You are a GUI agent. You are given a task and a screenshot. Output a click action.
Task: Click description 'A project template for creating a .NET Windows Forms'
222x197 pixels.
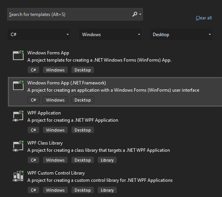tap(99, 60)
